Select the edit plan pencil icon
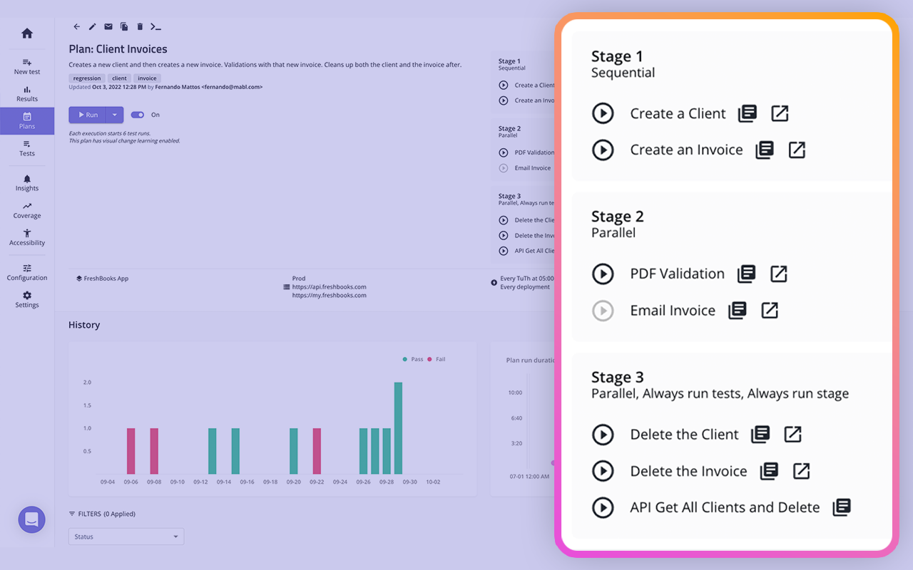913x570 pixels. (x=92, y=26)
